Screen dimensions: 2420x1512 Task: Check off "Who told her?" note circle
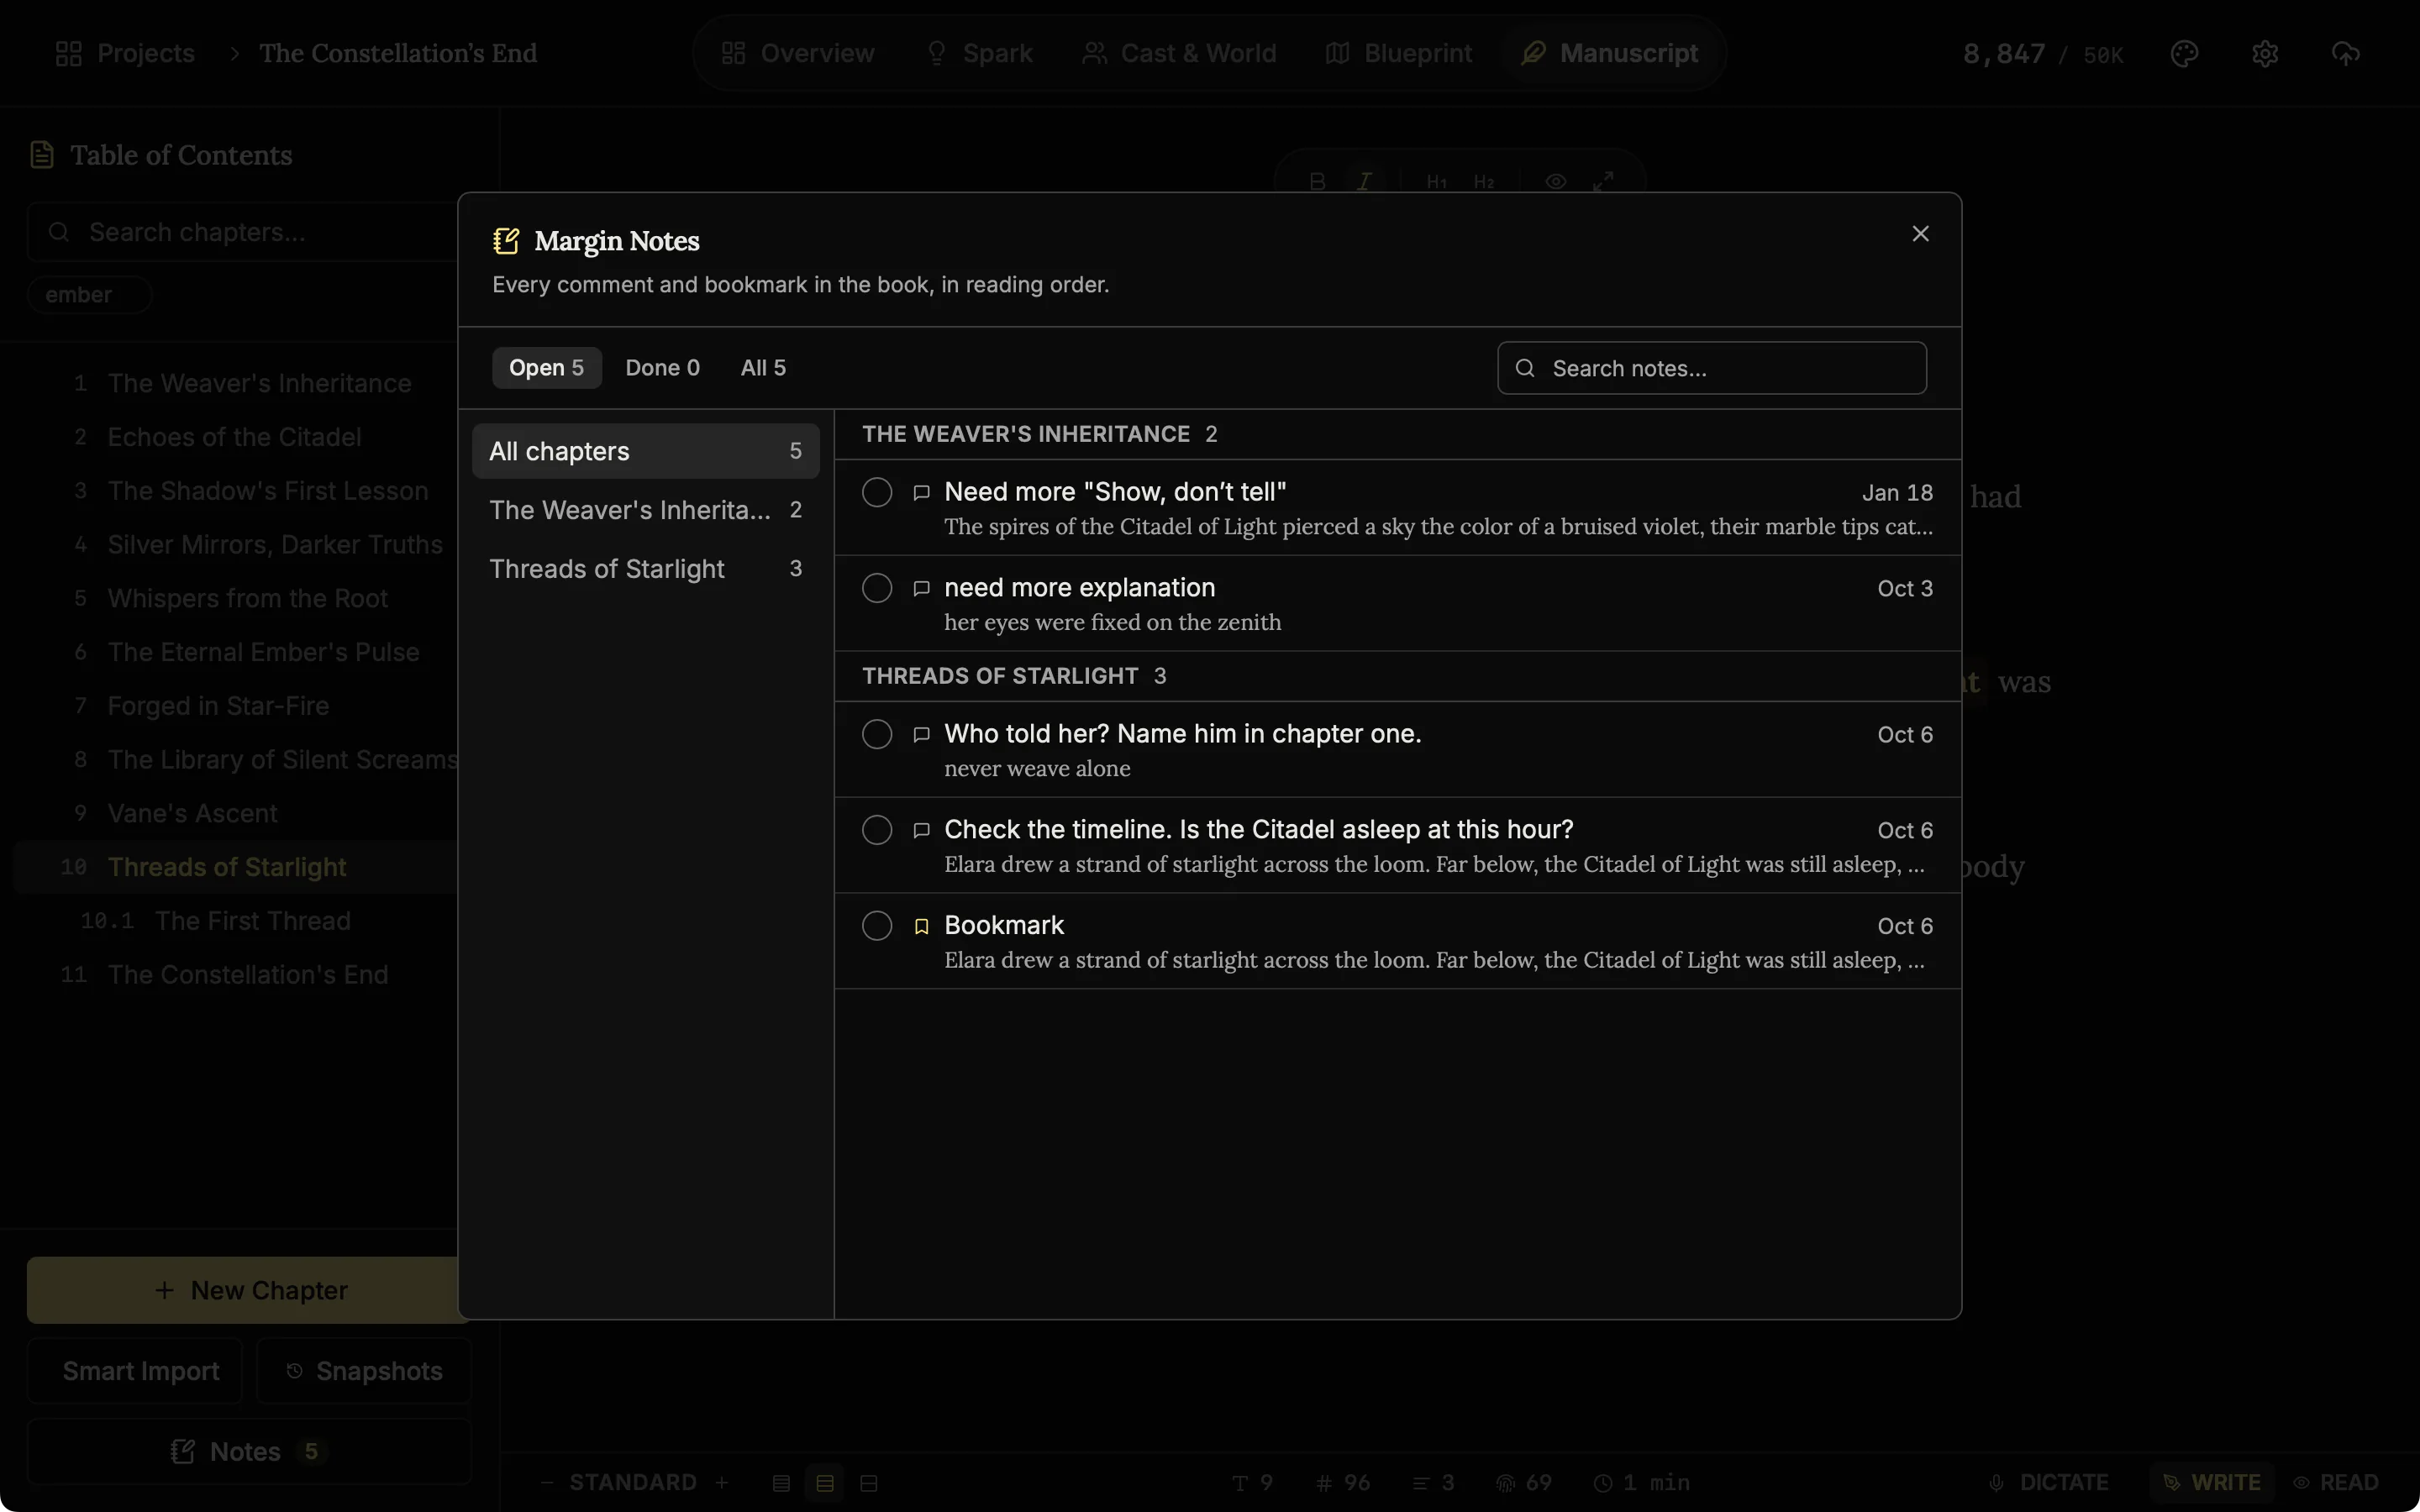(877, 734)
